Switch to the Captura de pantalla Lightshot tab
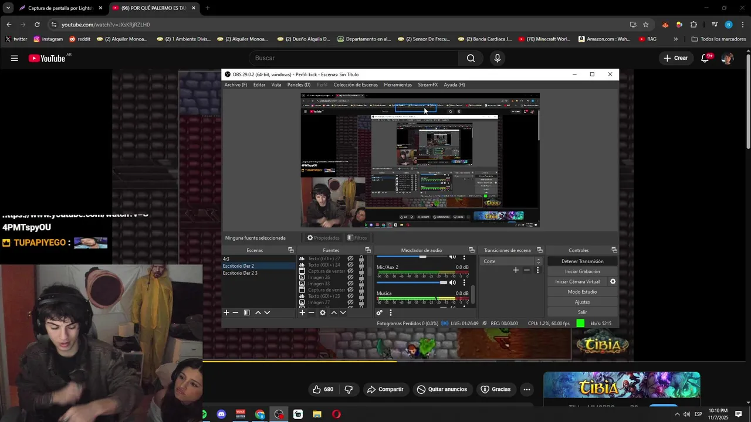This screenshot has width=751, height=422. pos(61,8)
